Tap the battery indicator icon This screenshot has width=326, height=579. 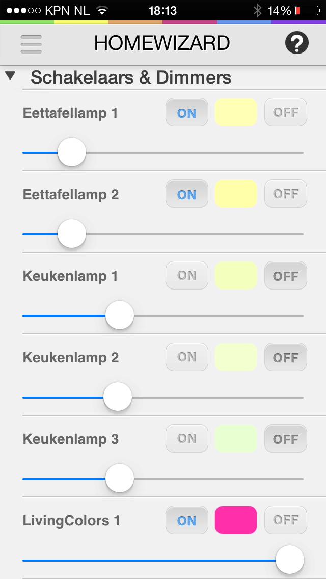click(306, 10)
